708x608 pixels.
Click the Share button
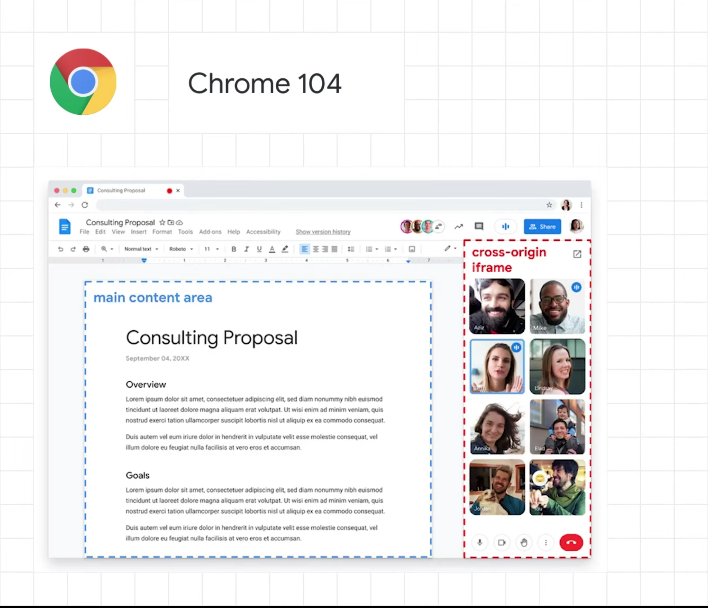coord(542,226)
